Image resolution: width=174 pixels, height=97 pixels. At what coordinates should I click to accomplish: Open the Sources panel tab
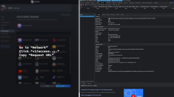(98, 3)
